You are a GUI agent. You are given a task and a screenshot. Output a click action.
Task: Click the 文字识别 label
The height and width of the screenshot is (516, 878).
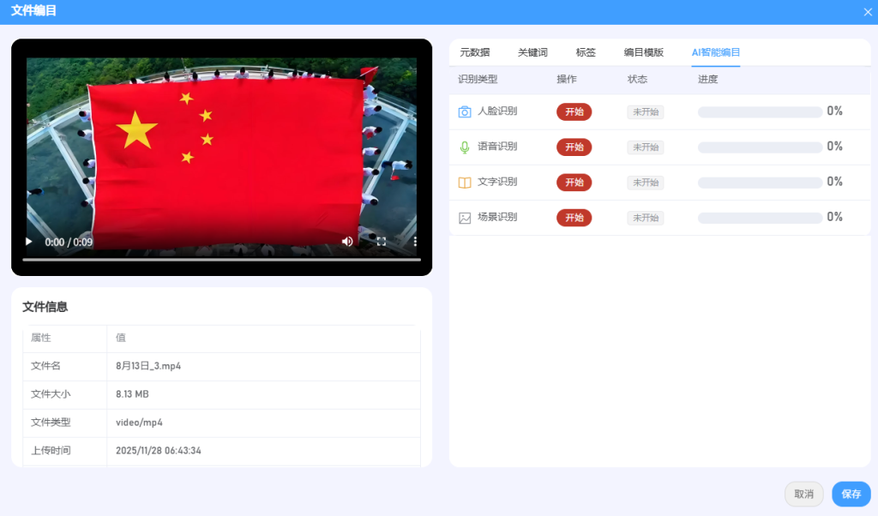tap(497, 182)
